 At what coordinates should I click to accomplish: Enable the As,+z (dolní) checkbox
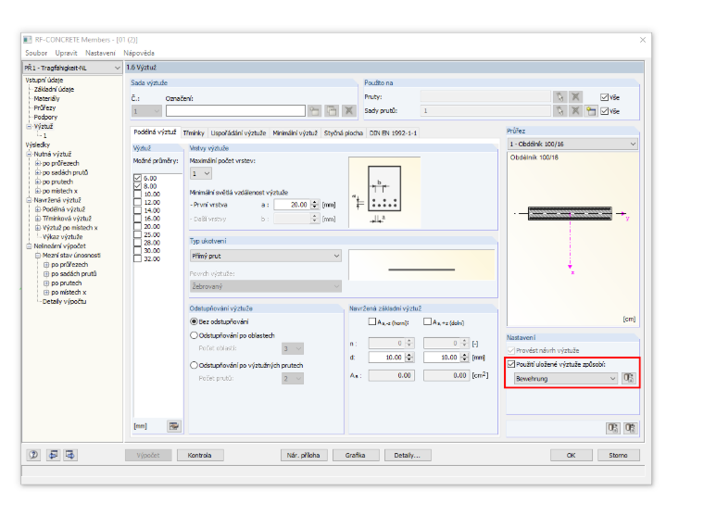pos(427,321)
